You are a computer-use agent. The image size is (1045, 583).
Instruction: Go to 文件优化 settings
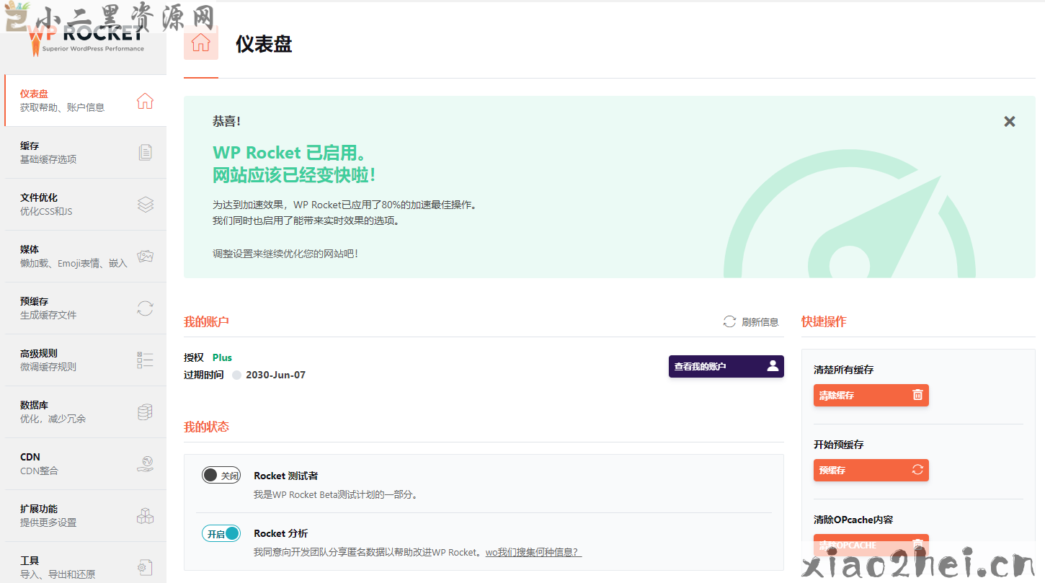point(85,205)
